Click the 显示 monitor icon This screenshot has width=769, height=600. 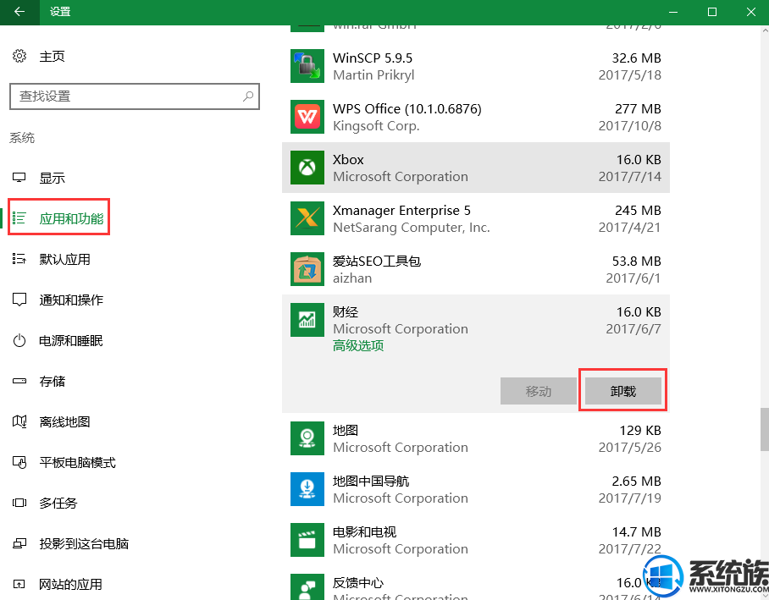[19, 178]
